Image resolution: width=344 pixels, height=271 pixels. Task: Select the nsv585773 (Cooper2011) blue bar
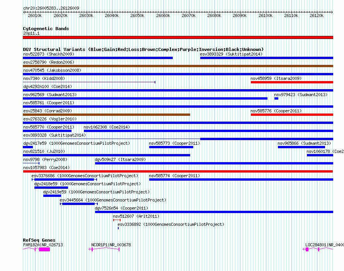coord(171,147)
